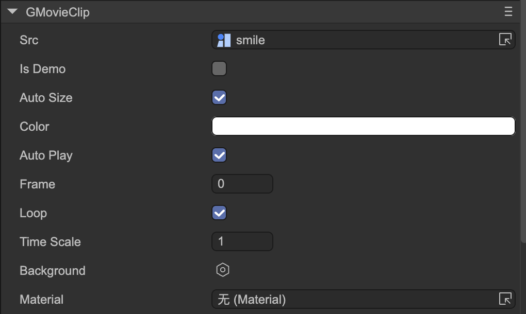Click the GMovieClip header title
The width and height of the screenshot is (526, 314).
[x=58, y=12]
